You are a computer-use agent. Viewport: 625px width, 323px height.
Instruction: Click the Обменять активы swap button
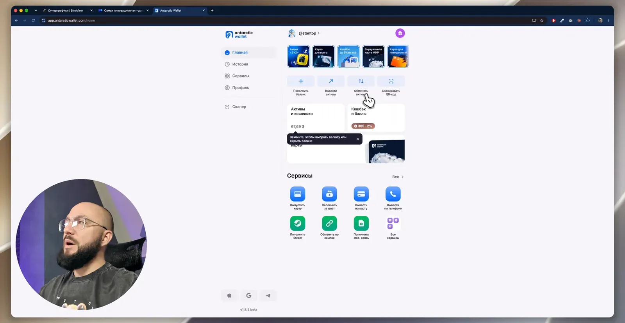(x=361, y=81)
